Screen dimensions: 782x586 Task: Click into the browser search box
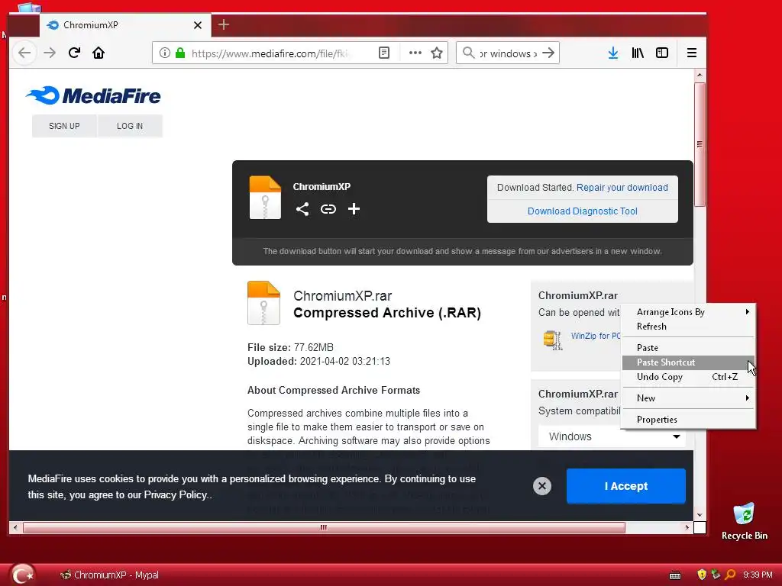pos(508,53)
